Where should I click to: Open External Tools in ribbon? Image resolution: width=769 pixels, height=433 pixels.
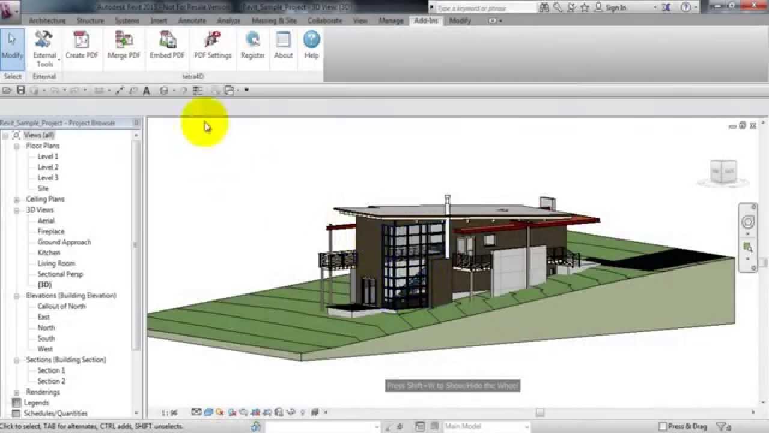coord(44,49)
